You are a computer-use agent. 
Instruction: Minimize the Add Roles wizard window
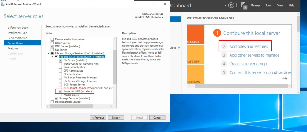pos(145,4)
